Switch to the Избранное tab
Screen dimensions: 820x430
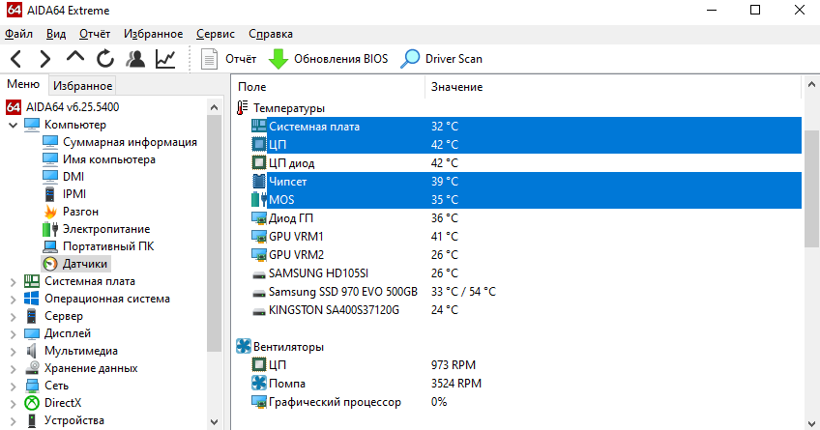coord(82,86)
